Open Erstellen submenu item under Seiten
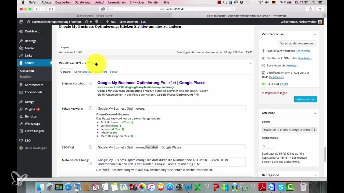 25,77
